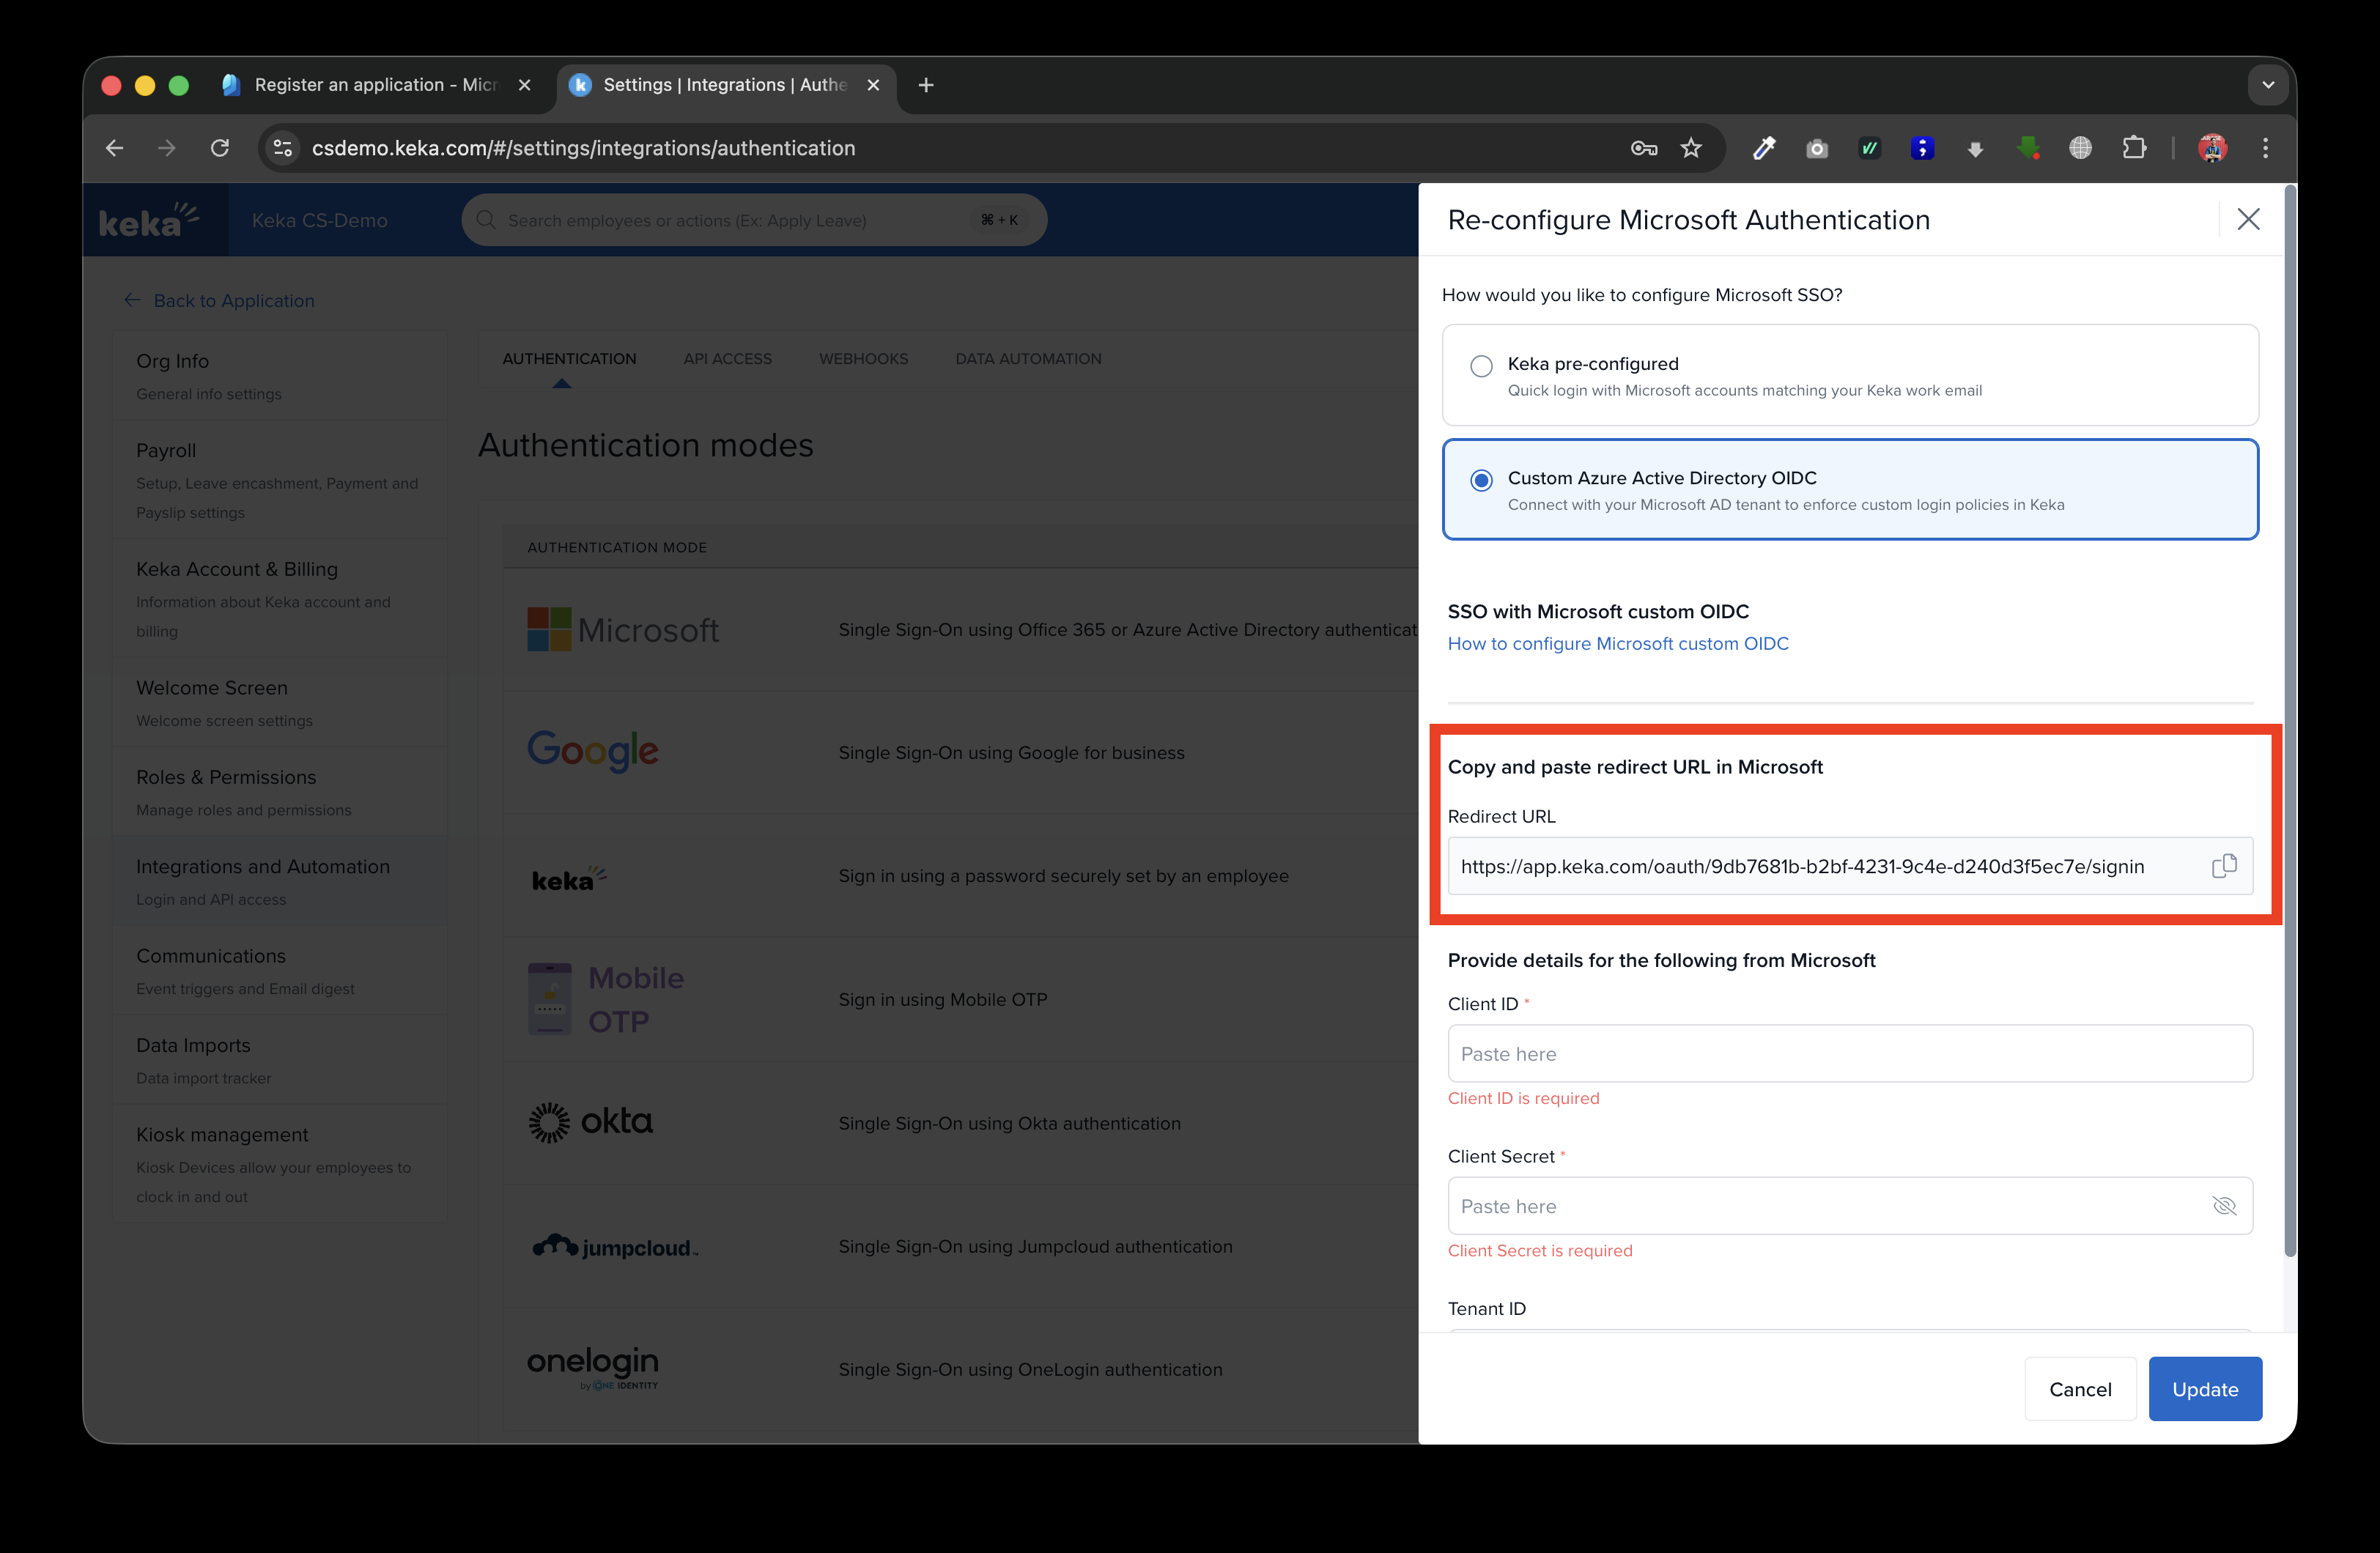This screenshot has height=1553, width=2380.
Task: Open the browser Extensions puzzle icon
Action: (x=2133, y=148)
